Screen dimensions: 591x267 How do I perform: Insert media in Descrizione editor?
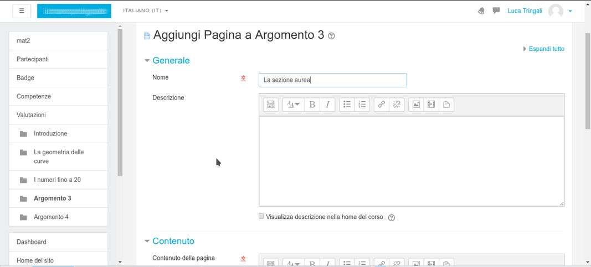click(431, 104)
